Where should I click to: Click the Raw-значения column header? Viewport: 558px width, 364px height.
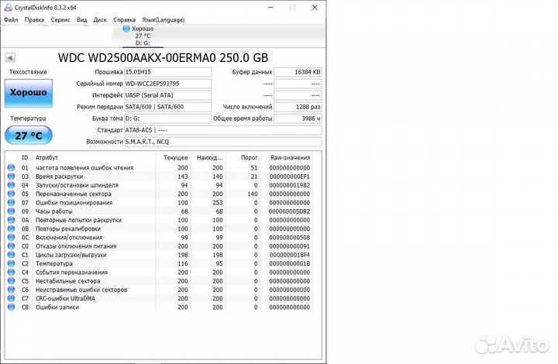point(290,157)
